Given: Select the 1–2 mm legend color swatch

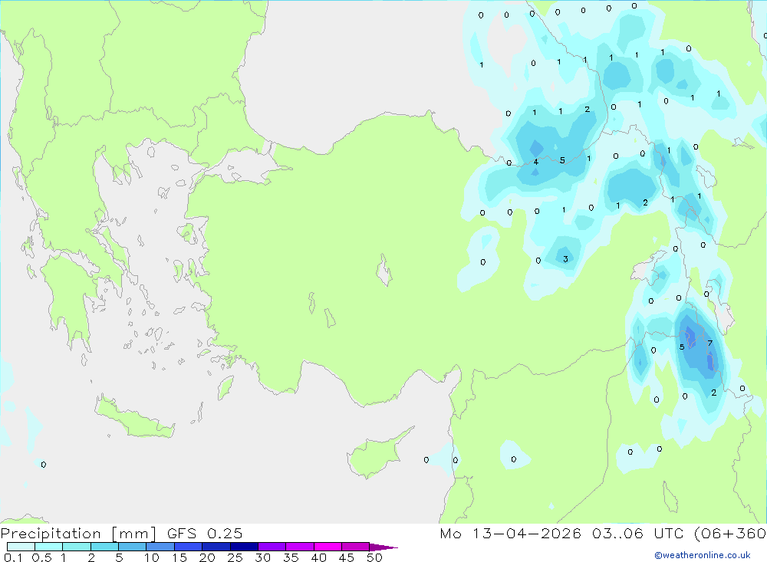Looking at the screenshot, I should pyautogui.click(x=77, y=547).
